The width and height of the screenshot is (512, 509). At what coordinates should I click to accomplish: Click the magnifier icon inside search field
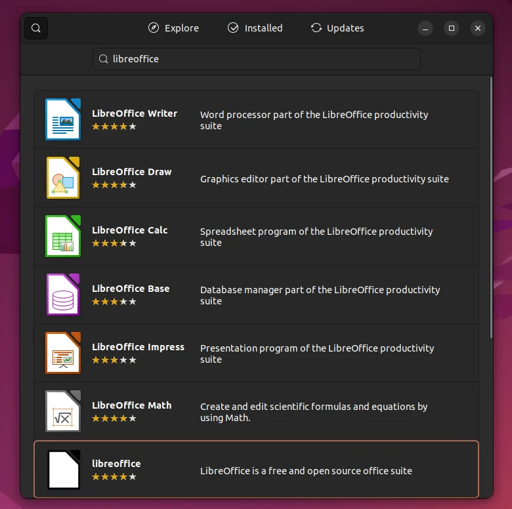[x=103, y=59]
